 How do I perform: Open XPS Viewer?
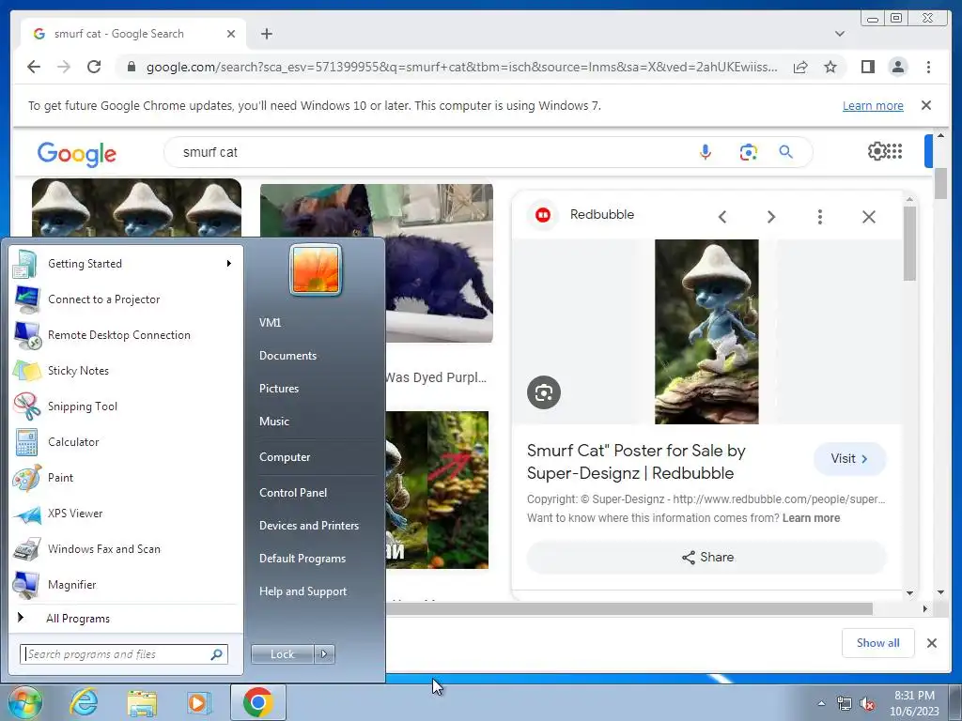pyautogui.click(x=125, y=514)
